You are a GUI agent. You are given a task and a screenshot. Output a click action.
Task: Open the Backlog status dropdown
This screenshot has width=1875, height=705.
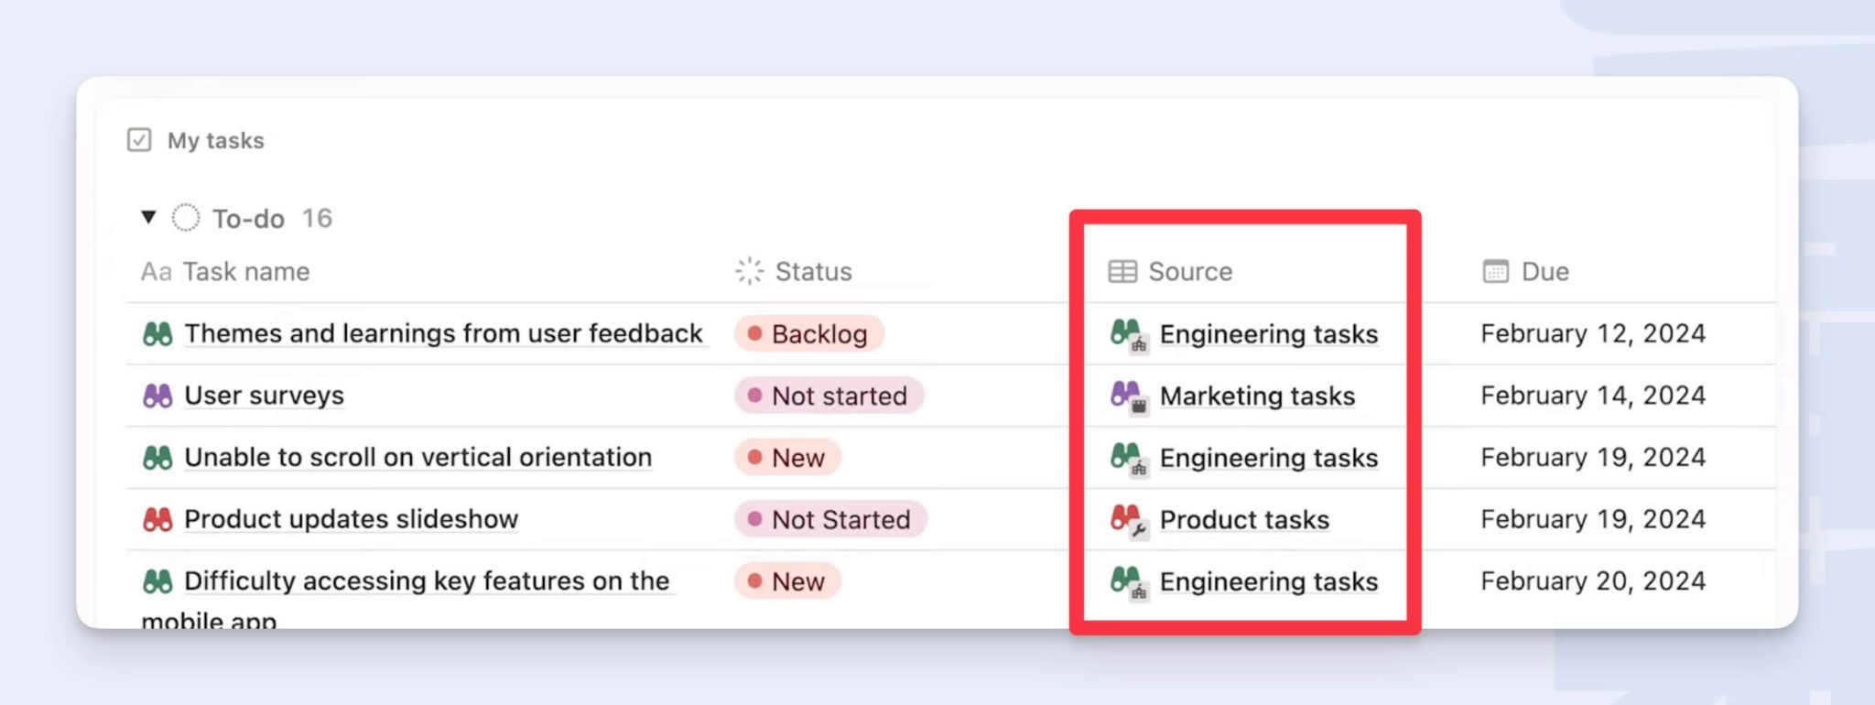point(808,334)
